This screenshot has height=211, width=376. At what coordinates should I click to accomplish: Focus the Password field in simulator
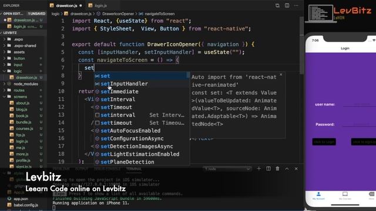pyautogui.click(x=359, y=124)
